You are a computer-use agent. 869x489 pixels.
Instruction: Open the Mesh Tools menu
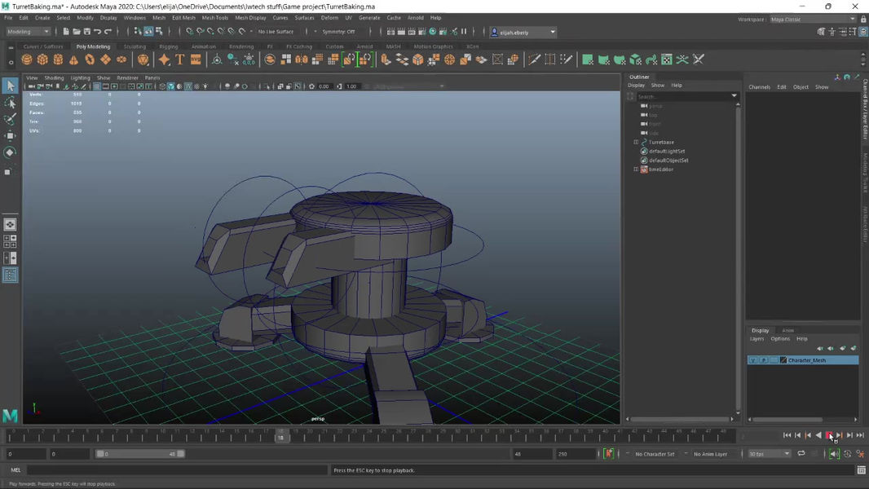pos(215,17)
